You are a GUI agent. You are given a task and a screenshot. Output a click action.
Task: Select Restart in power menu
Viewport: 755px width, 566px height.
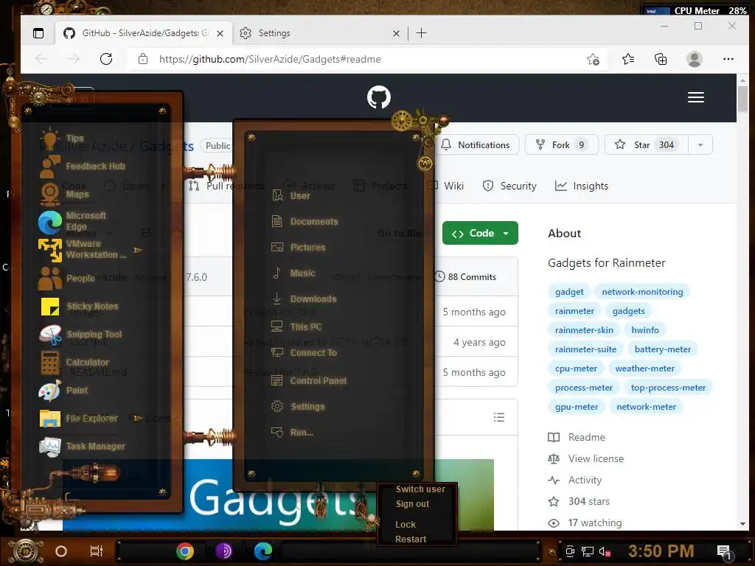(411, 539)
